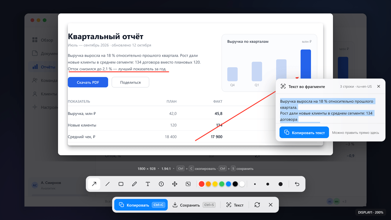Open text recognition with Текст button
Screen dimensions: 391x220
pyautogui.click(x=235, y=205)
